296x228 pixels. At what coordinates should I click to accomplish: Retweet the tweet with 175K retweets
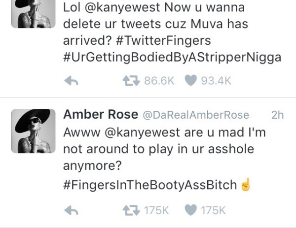pyautogui.click(x=131, y=210)
